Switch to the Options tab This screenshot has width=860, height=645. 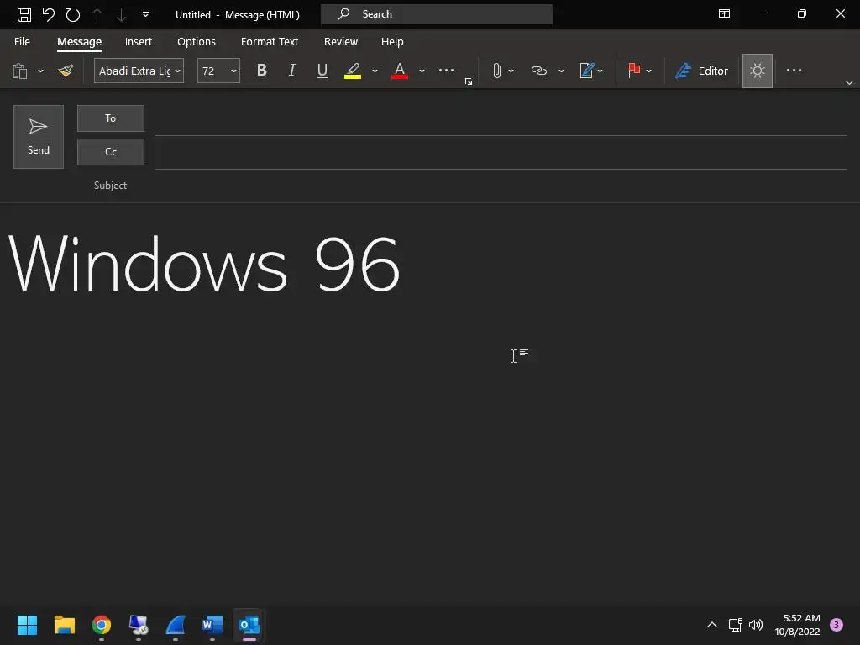point(197,42)
